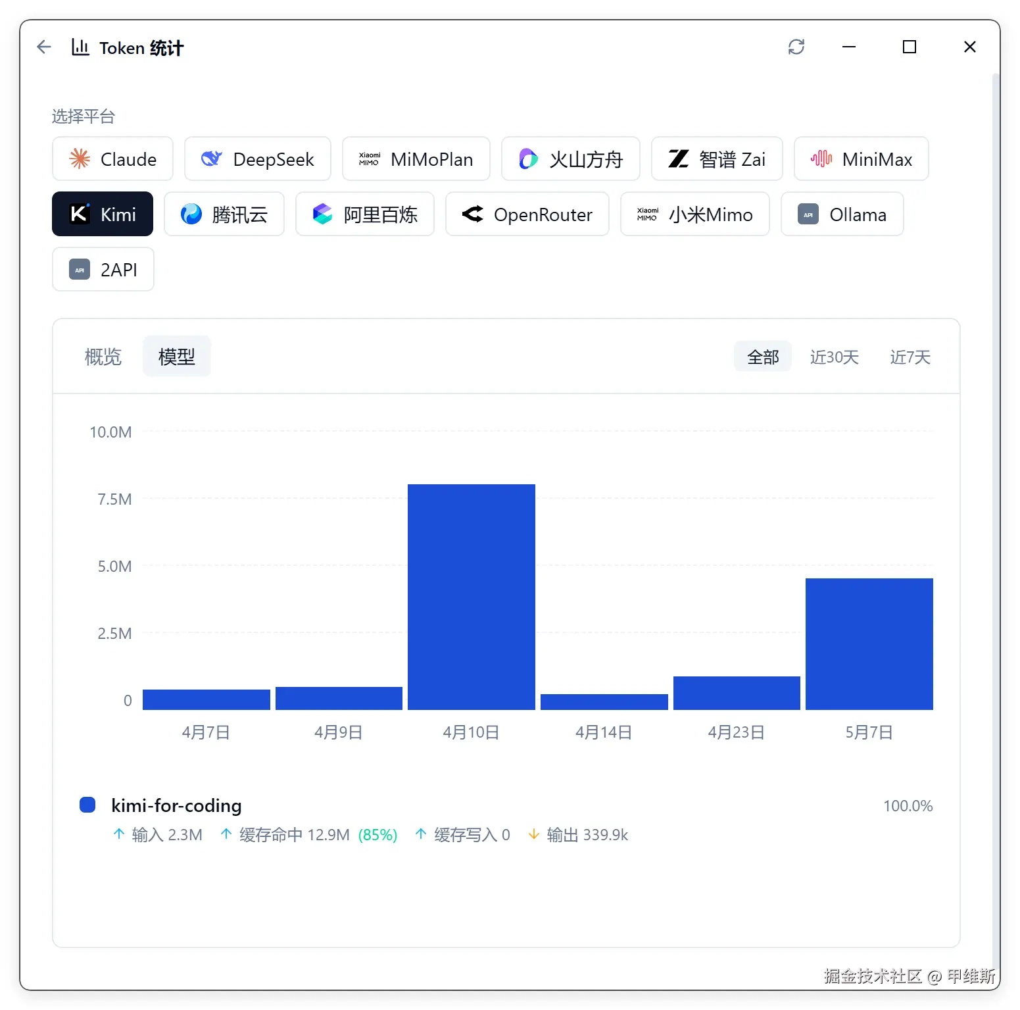
Task: Pick the 智谱 Zai platform
Action: (717, 159)
